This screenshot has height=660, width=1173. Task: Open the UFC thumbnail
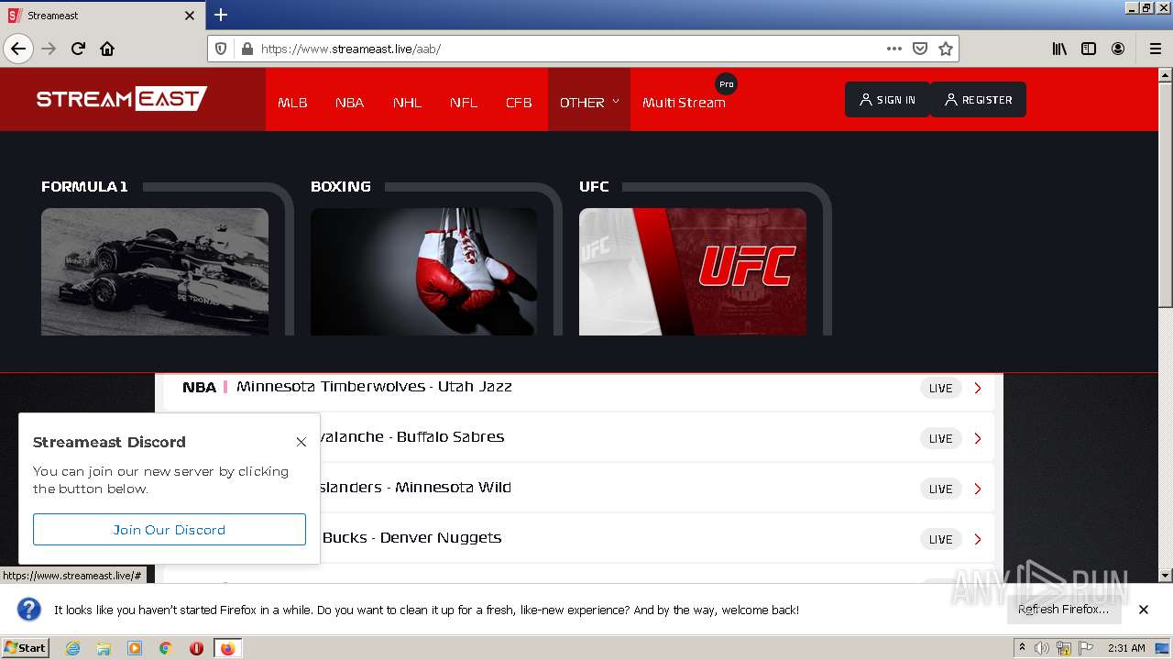(693, 271)
